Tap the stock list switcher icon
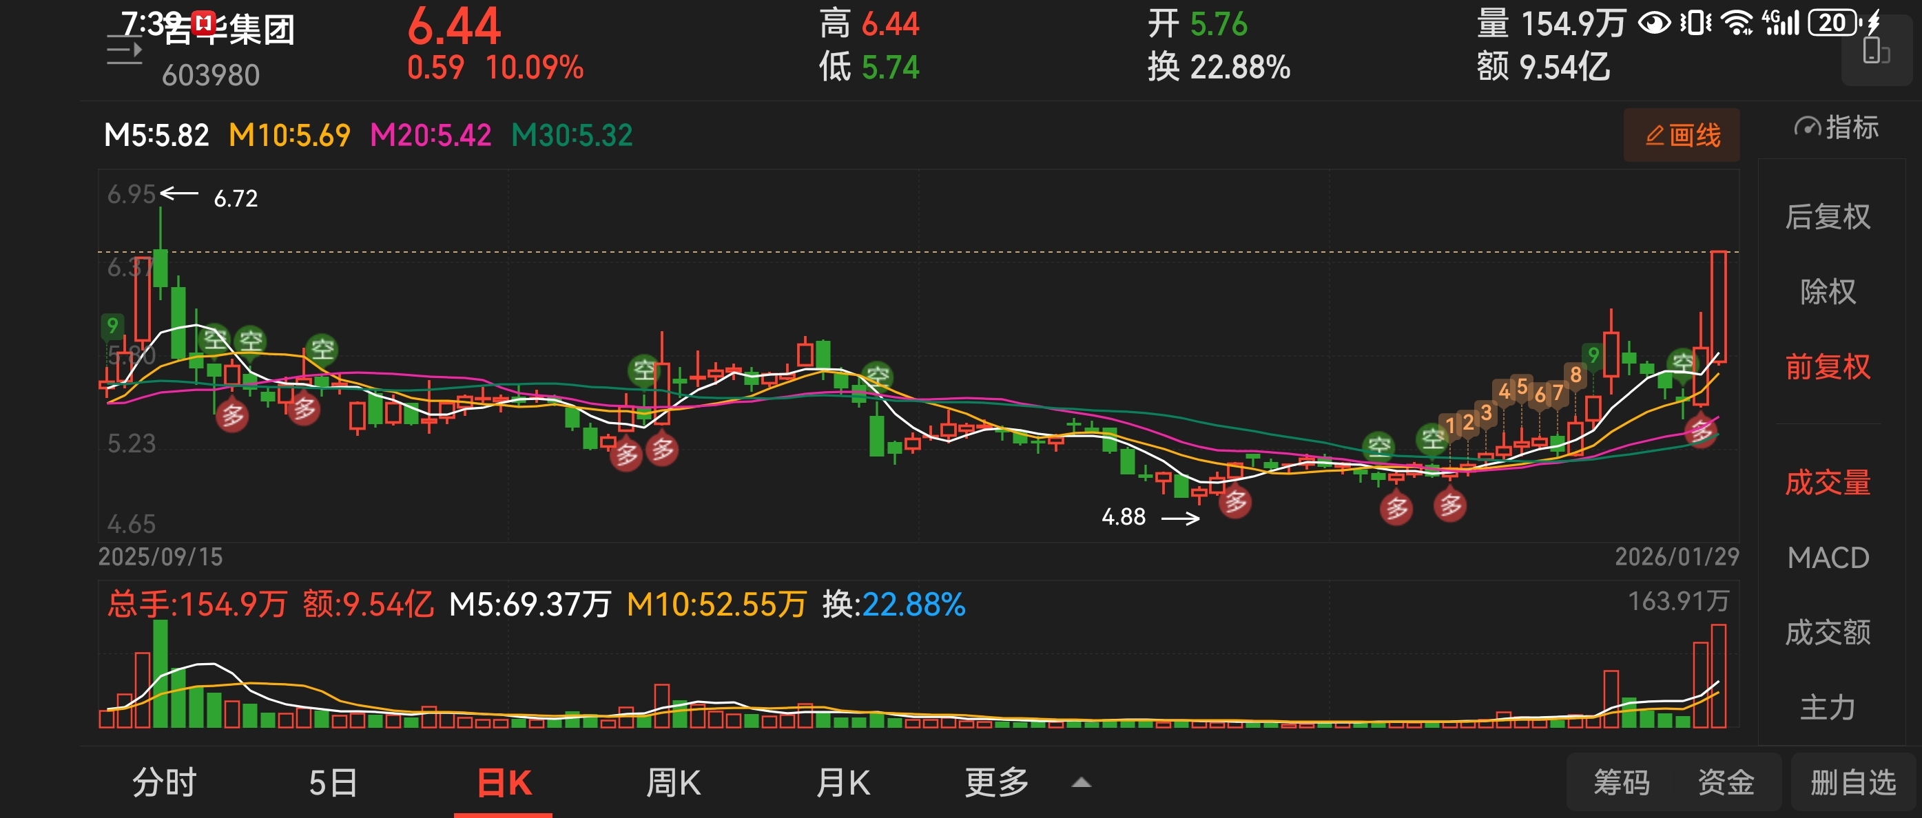The height and width of the screenshot is (818, 1922). click(x=124, y=51)
